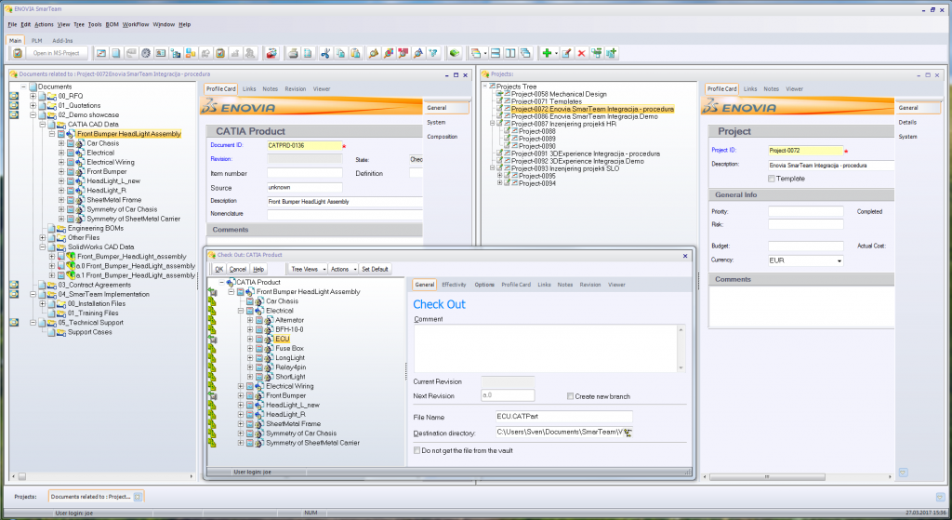Click close icon on Documents related tab
The height and width of the screenshot is (520, 952).
[138, 497]
